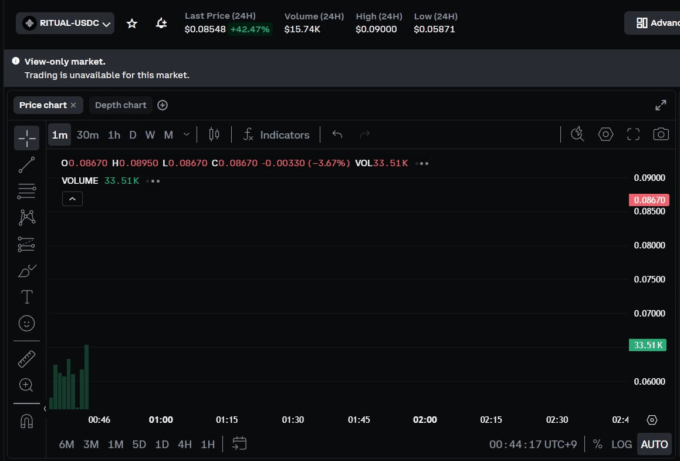Collapse the drawing toolbar side arrow
Image resolution: width=680 pixels, height=461 pixels.
pos(45,409)
